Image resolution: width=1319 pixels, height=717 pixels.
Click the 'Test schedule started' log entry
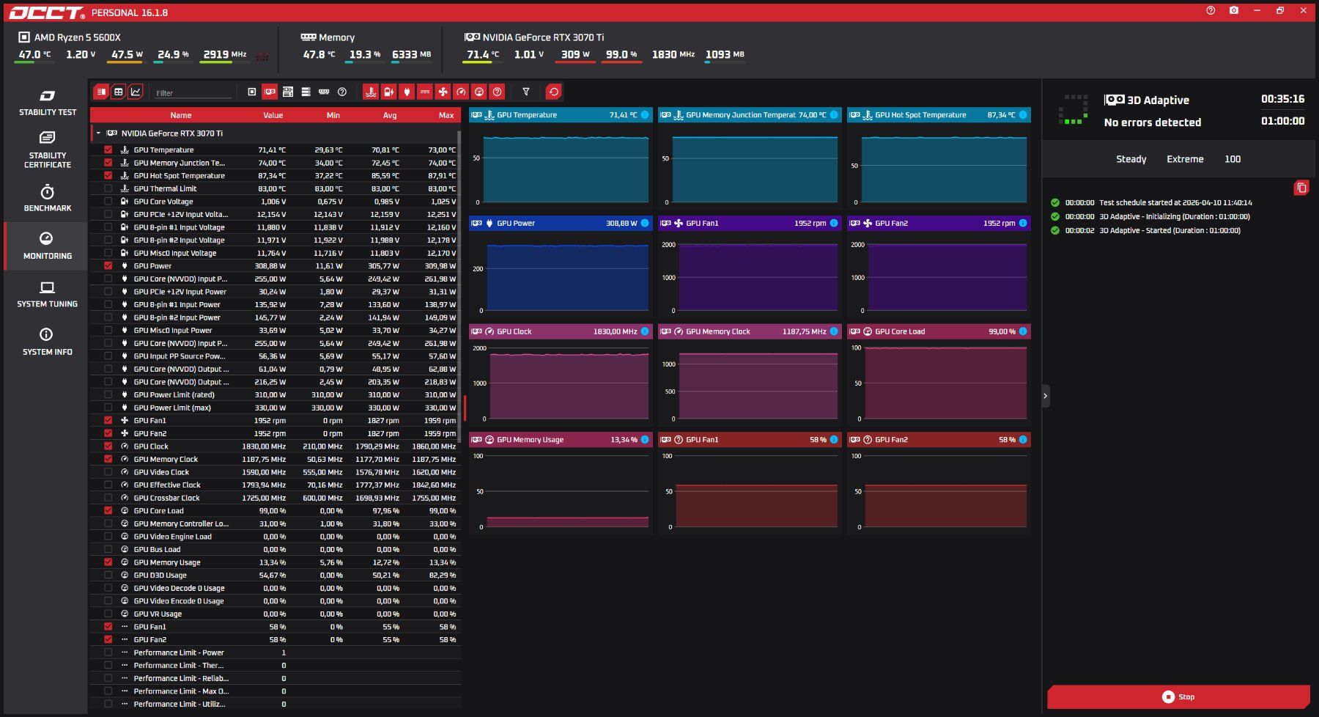coord(1151,202)
